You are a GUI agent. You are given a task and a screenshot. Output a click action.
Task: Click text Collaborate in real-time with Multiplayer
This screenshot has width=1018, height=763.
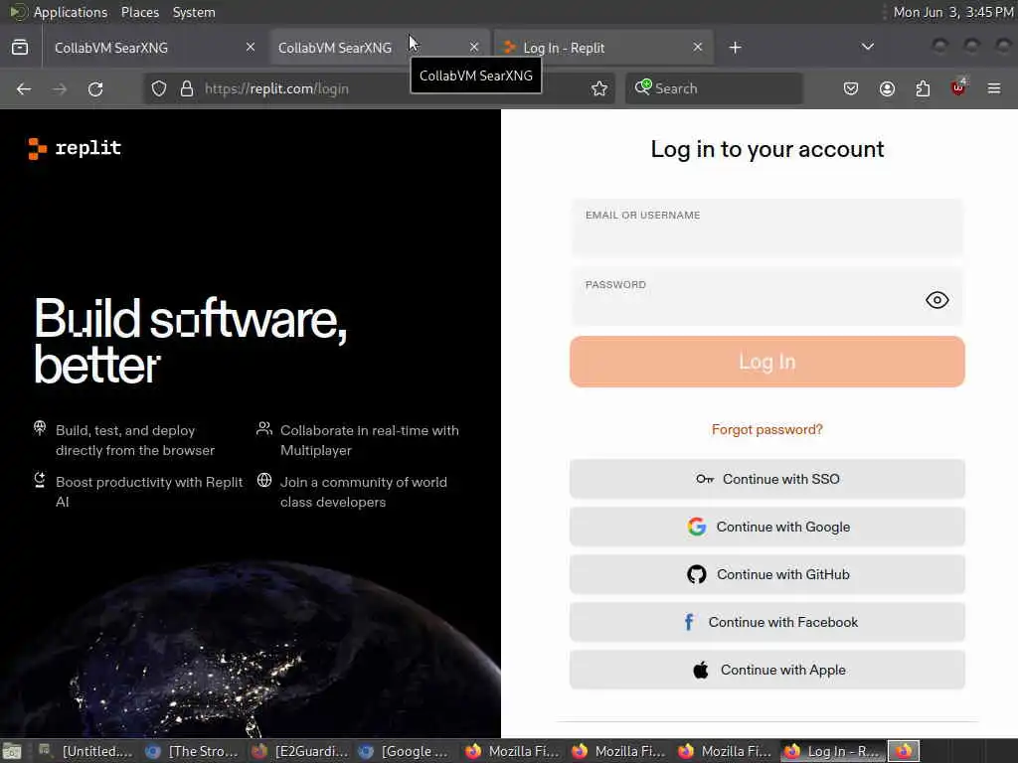(370, 440)
